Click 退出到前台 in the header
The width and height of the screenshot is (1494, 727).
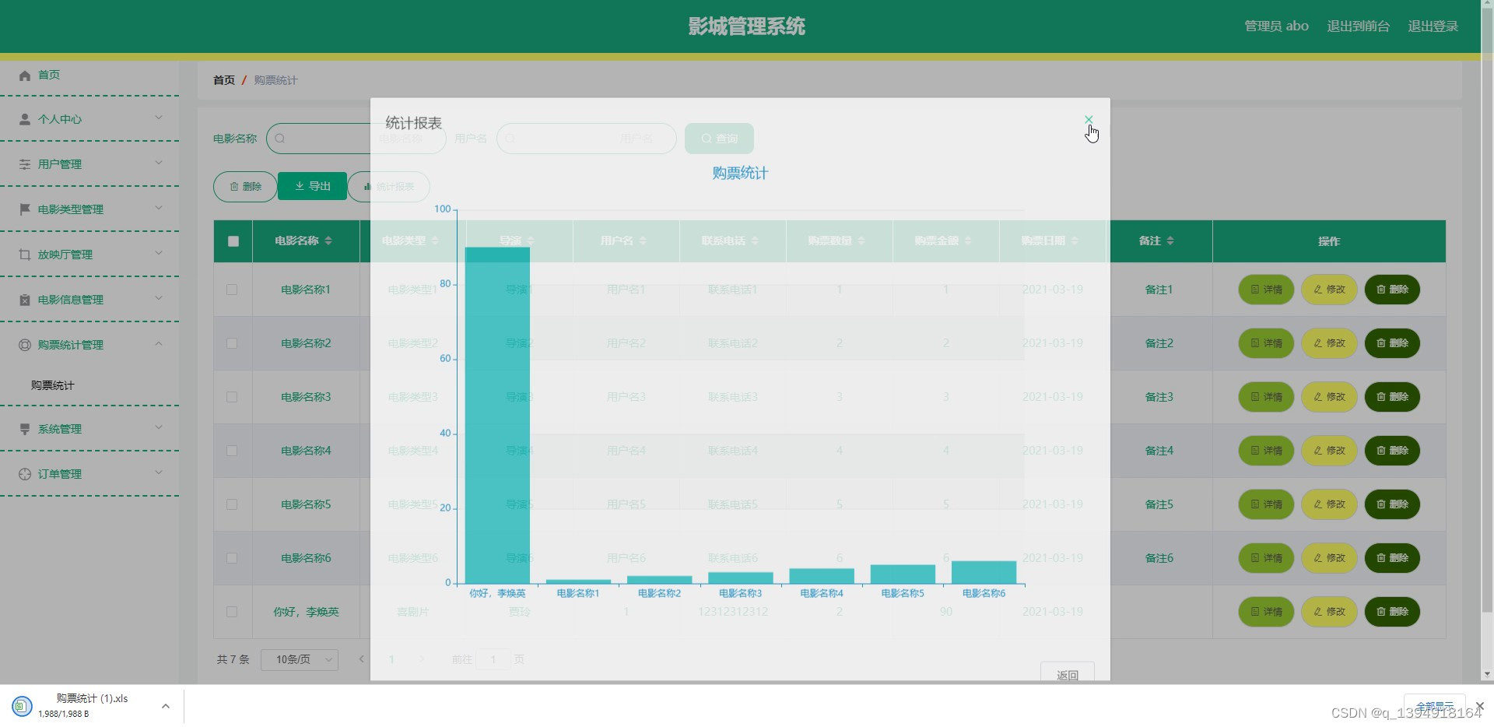[x=1358, y=26]
